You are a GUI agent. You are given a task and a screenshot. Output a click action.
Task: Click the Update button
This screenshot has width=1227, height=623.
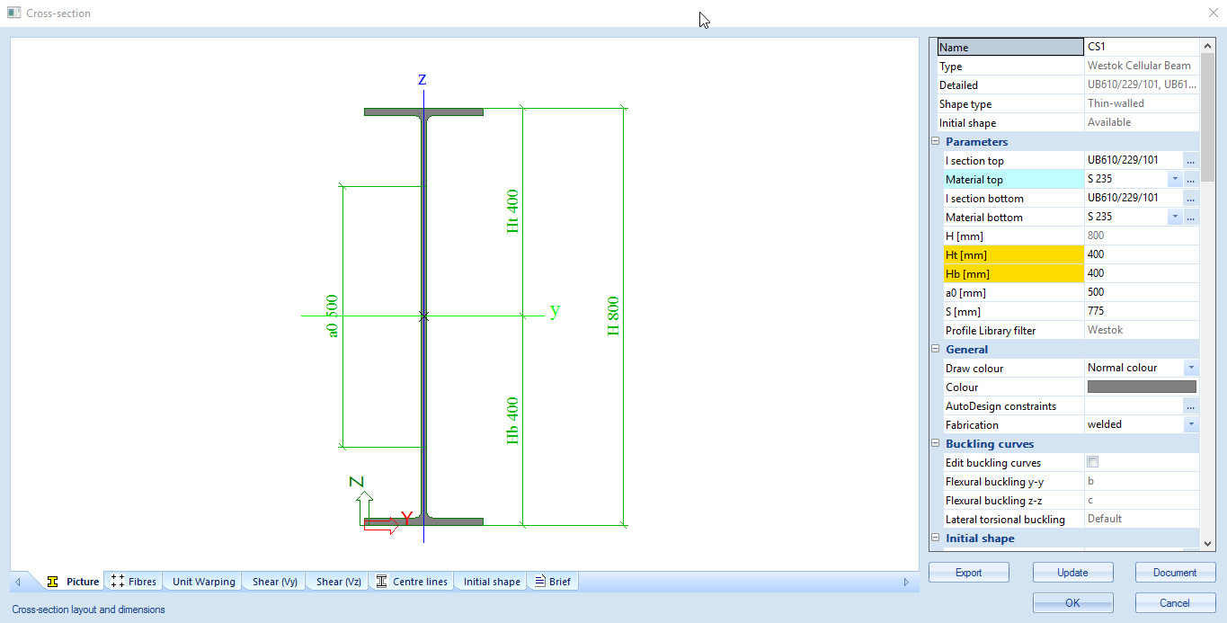[x=1072, y=573]
